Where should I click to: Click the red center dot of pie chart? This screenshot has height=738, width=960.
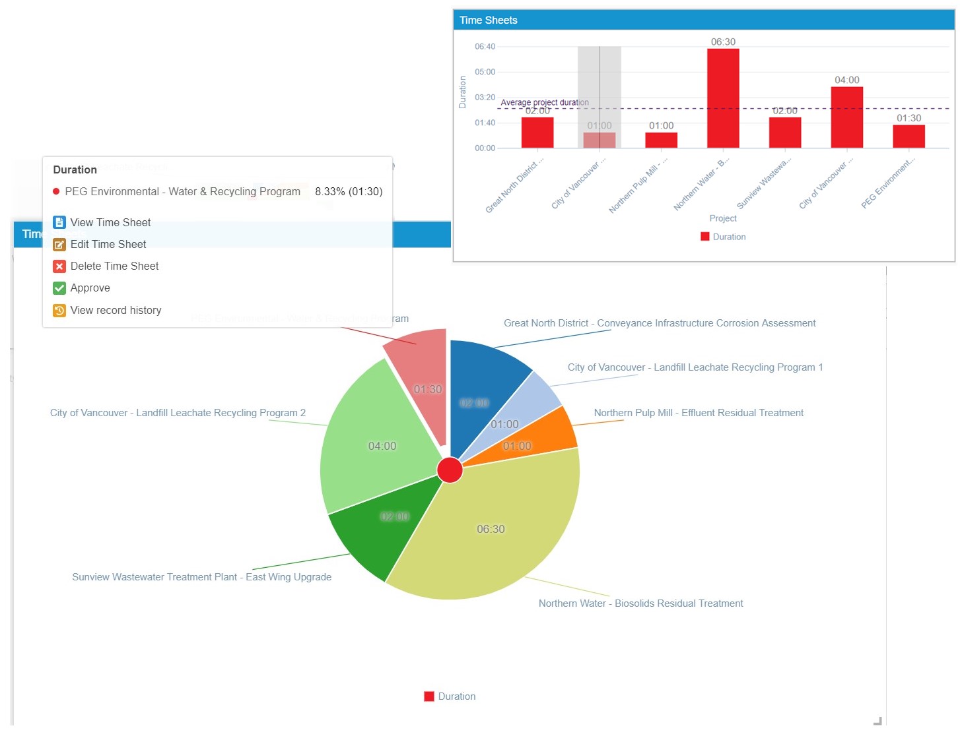(450, 470)
